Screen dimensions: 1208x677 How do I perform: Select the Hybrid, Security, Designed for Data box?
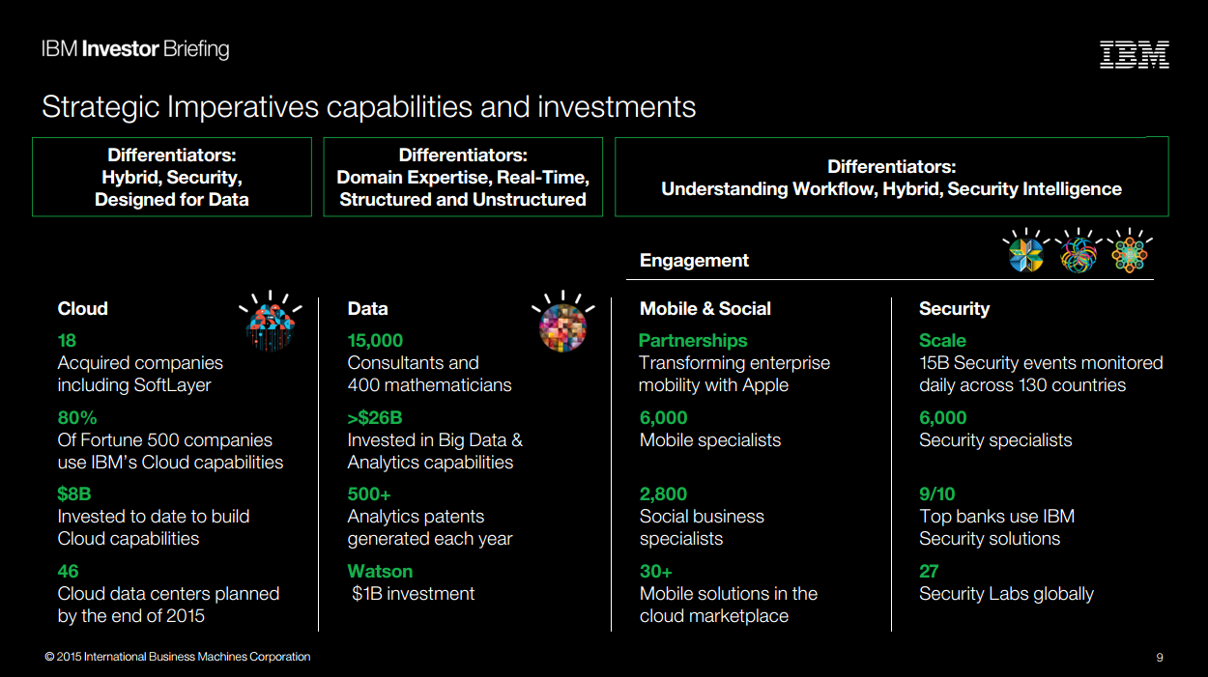[x=172, y=177]
